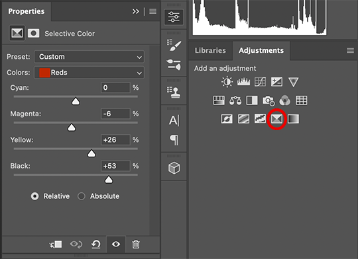358x259 pixels.
Task: Open the Adjustments panel menu
Action: tap(350, 50)
